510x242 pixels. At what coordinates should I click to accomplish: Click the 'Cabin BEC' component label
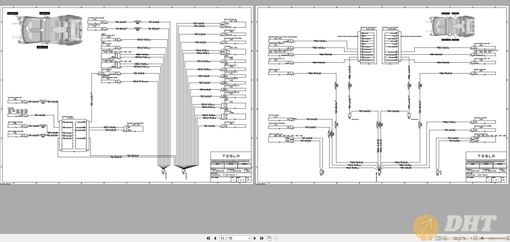(x=11, y=108)
